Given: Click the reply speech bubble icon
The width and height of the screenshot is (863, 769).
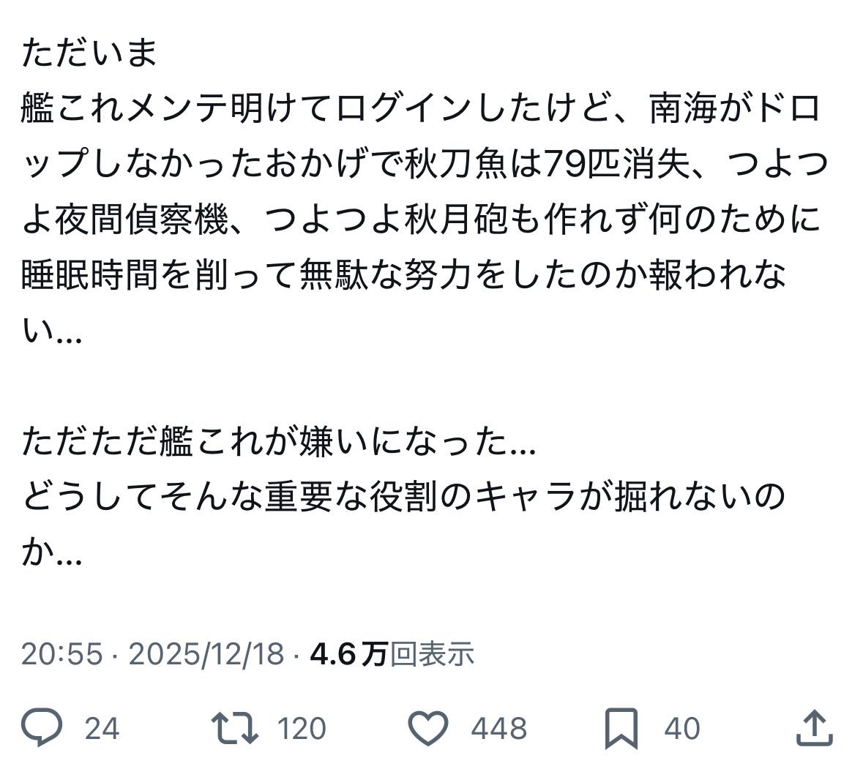Looking at the screenshot, I should click(42, 728).
